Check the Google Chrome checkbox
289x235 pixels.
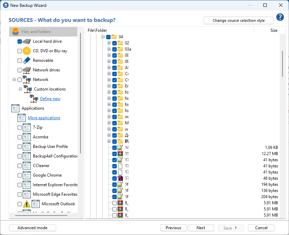[20, 175]
